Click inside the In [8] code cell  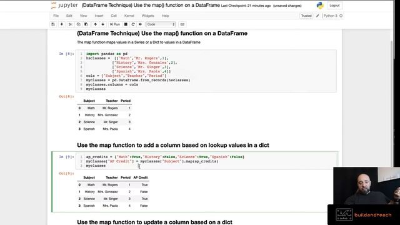tap(206, 71)
